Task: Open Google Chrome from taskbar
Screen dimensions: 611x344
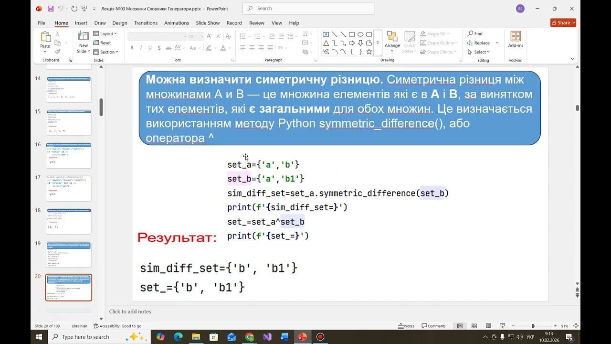Action: [x=249, y=337]
